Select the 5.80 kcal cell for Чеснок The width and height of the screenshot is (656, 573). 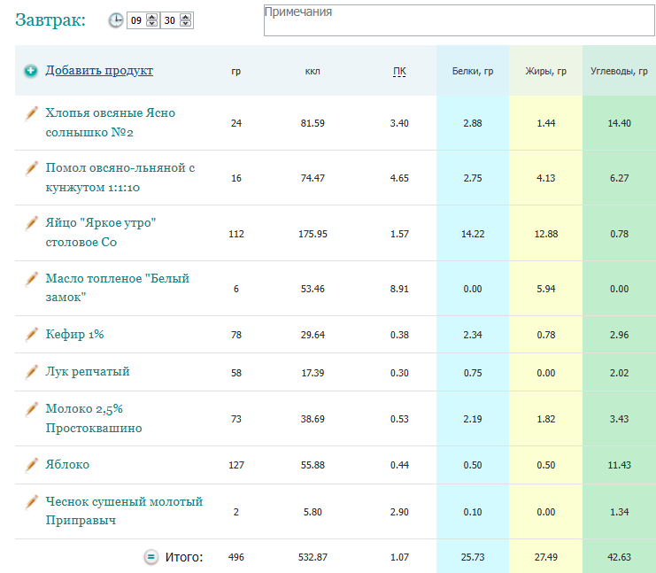point(313,512)
